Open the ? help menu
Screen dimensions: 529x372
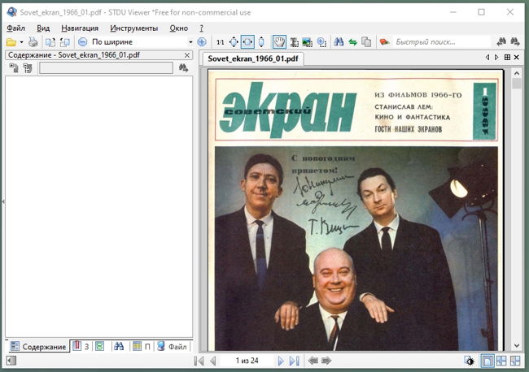[201, 28]
